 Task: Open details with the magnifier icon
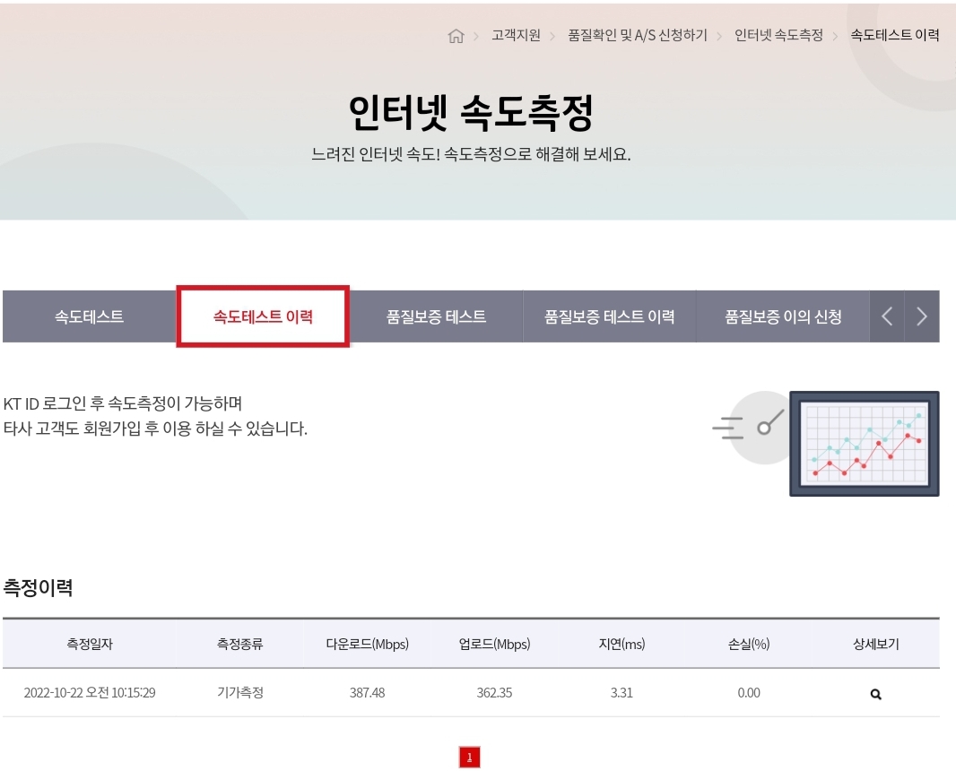pos(875,693)
